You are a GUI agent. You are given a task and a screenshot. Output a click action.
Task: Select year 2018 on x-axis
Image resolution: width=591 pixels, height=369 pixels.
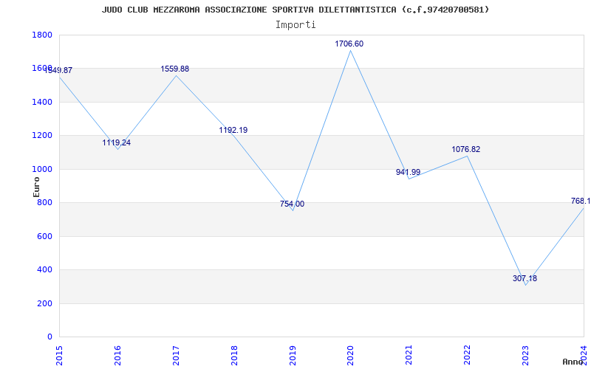(234, 355)
